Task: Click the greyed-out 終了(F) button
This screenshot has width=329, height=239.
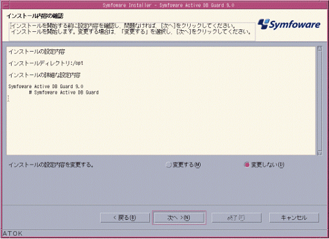Action: 237,218
